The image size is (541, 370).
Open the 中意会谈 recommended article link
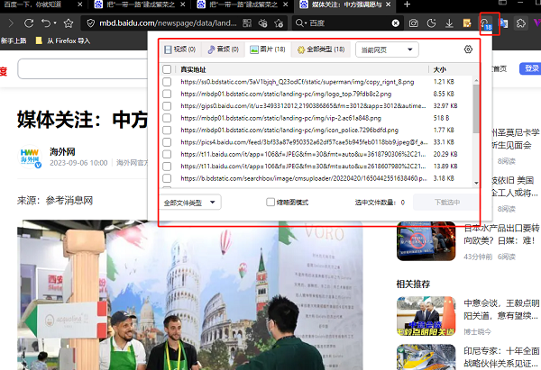[x=501, y=310]
